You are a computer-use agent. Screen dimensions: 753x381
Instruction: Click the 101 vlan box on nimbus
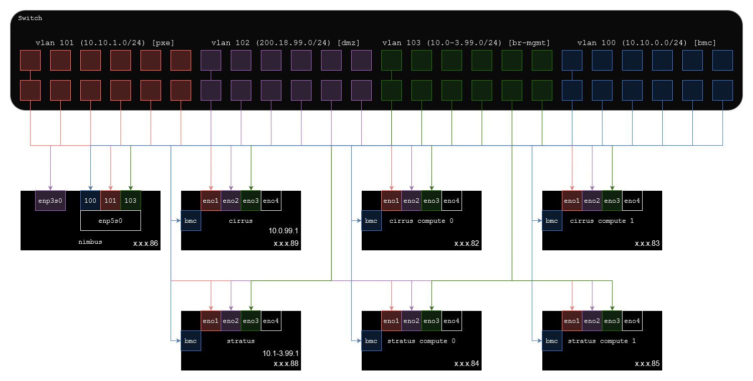coord(110,200)
